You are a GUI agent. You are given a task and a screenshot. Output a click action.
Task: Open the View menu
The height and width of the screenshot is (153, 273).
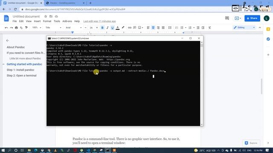[x=29, y=21]
